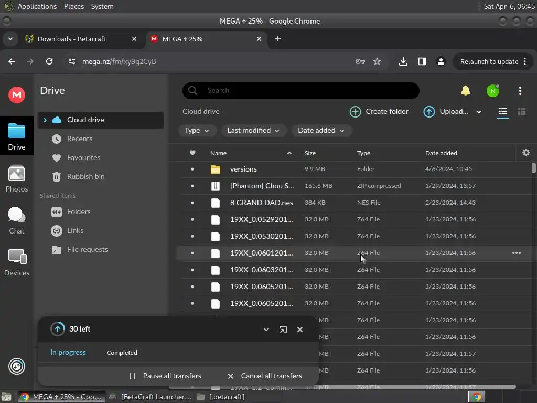The image size is (537, 403).
Task: View site information icon in address bar
Action: 71,61
